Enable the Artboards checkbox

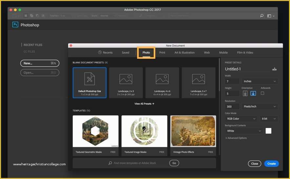coord(262,93)
